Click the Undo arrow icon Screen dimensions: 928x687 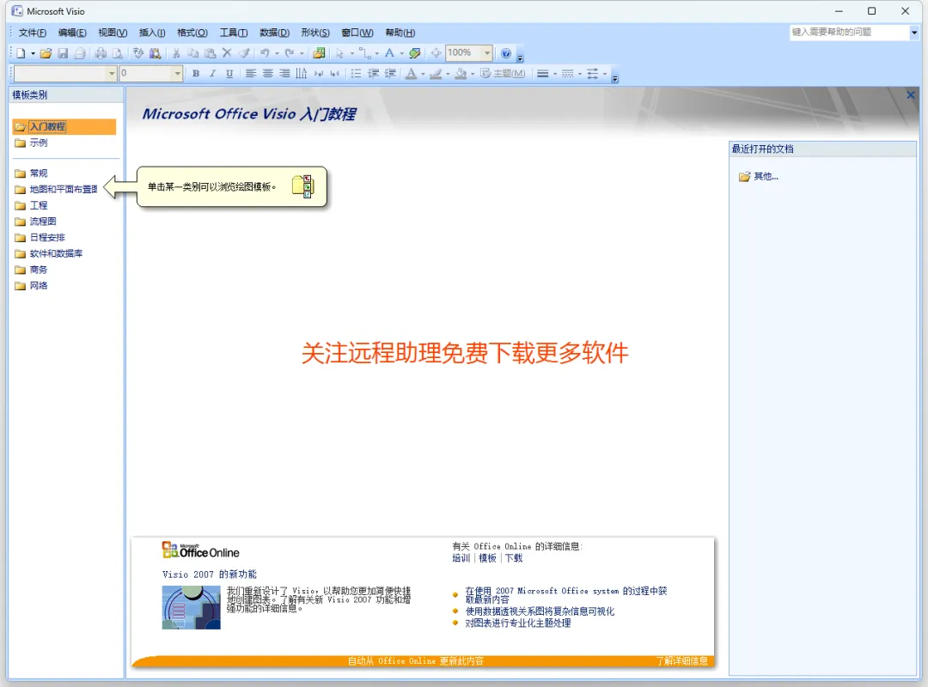tap(265, 53)
